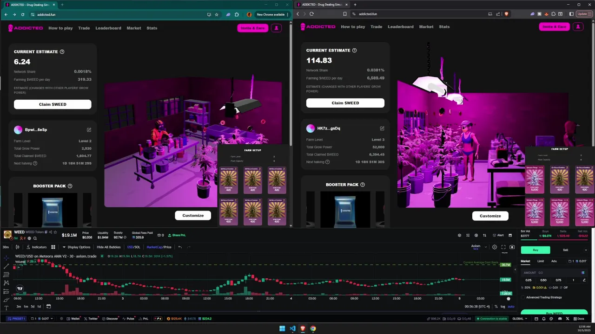Collapse the chart legend arrow under Volume
The image size is (595, 334).
click(18, 267)
